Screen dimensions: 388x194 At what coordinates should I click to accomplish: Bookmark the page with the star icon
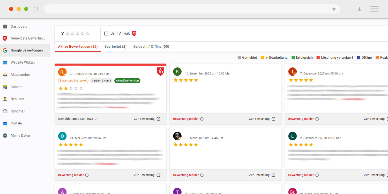click(x=334, y=9)
